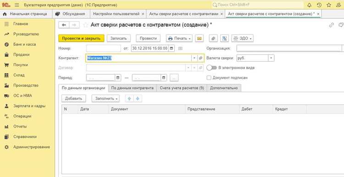Click the Организация input field

pos(289,48)
